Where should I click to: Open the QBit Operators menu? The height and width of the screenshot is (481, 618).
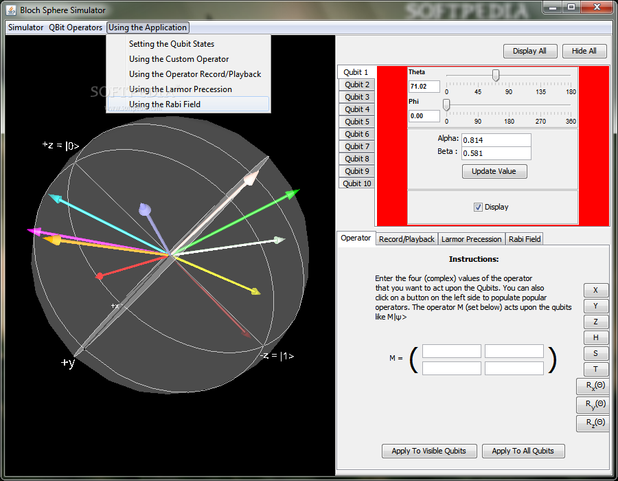coord(76,27)
